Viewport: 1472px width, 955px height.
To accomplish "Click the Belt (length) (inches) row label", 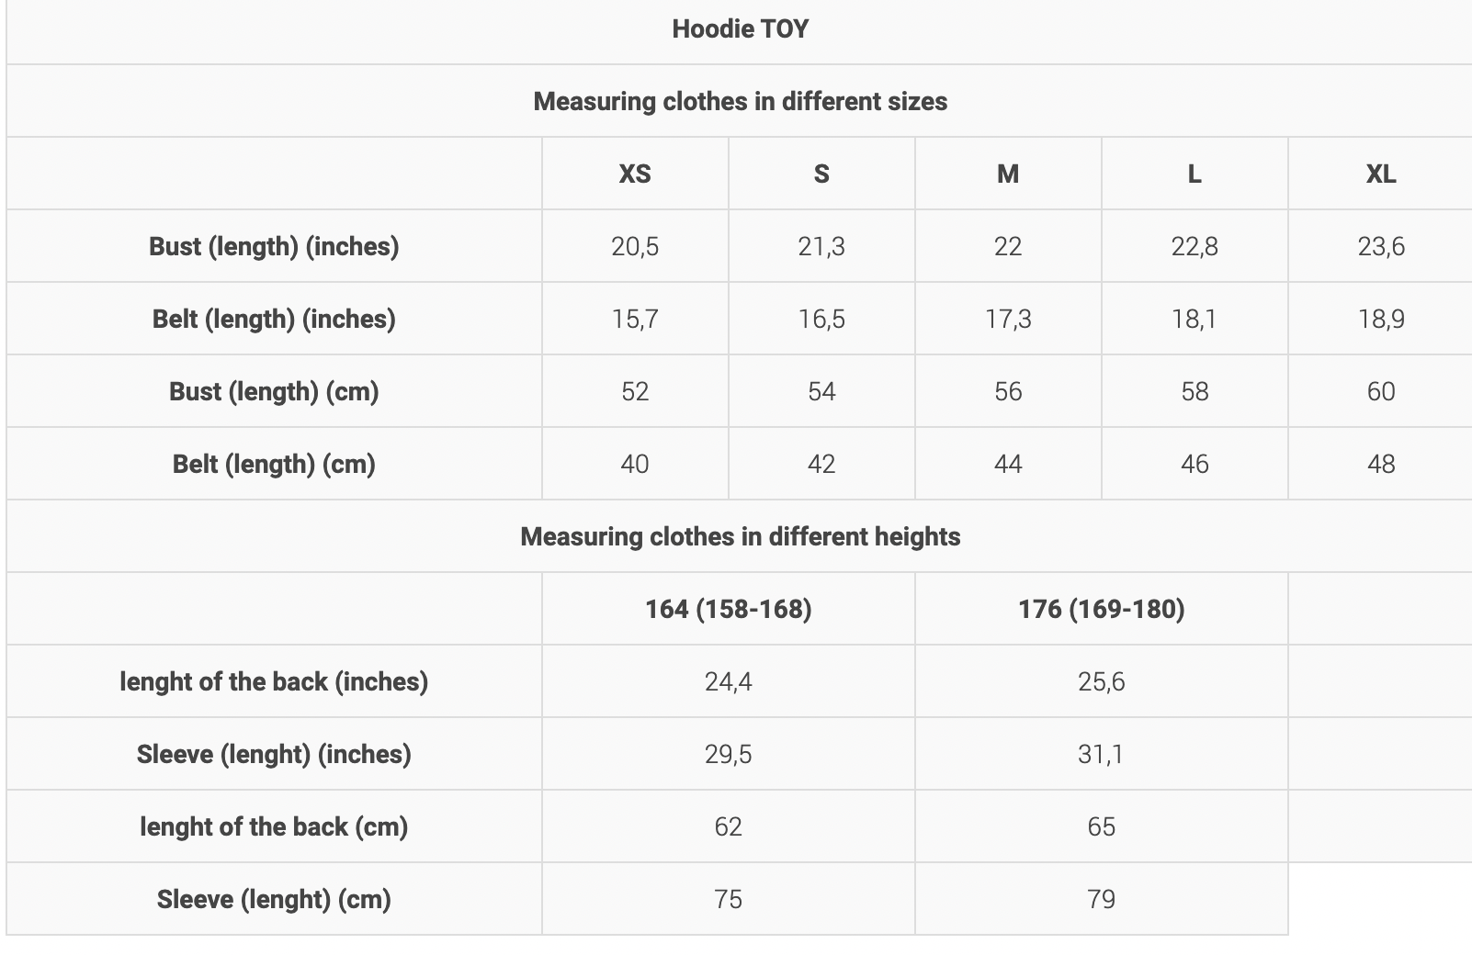I will 274,319.
